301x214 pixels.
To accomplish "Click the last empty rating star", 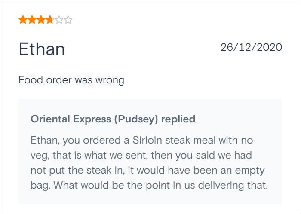I will pos(68,19).
